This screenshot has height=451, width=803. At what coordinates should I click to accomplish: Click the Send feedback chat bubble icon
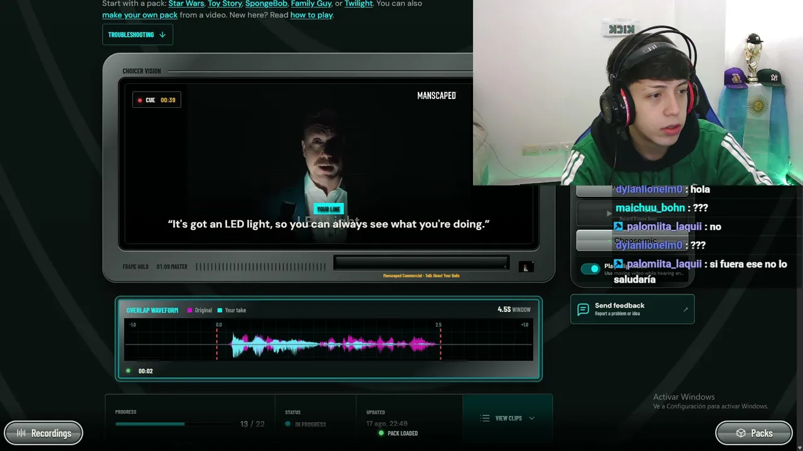click(583, 309)
